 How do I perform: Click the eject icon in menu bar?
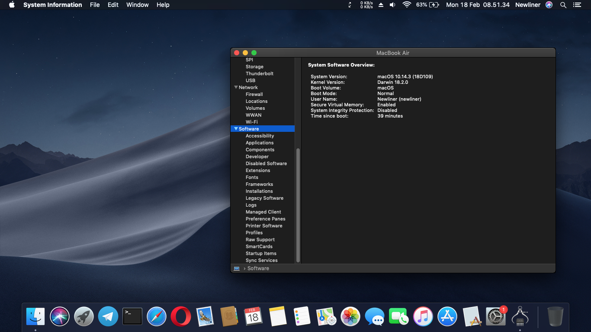[x=381, y=5]
